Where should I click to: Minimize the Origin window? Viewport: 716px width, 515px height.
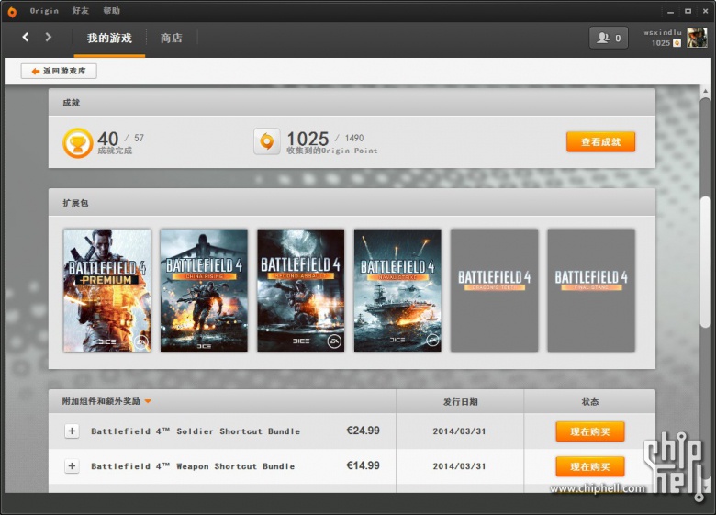pos(670,11)
